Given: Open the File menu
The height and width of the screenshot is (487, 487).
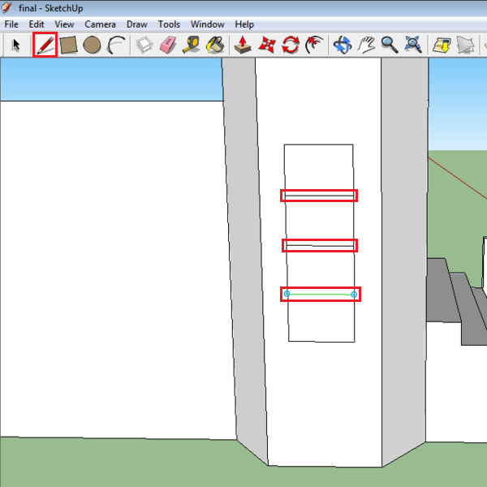Looking at the screenshot, I should [11, 24].
